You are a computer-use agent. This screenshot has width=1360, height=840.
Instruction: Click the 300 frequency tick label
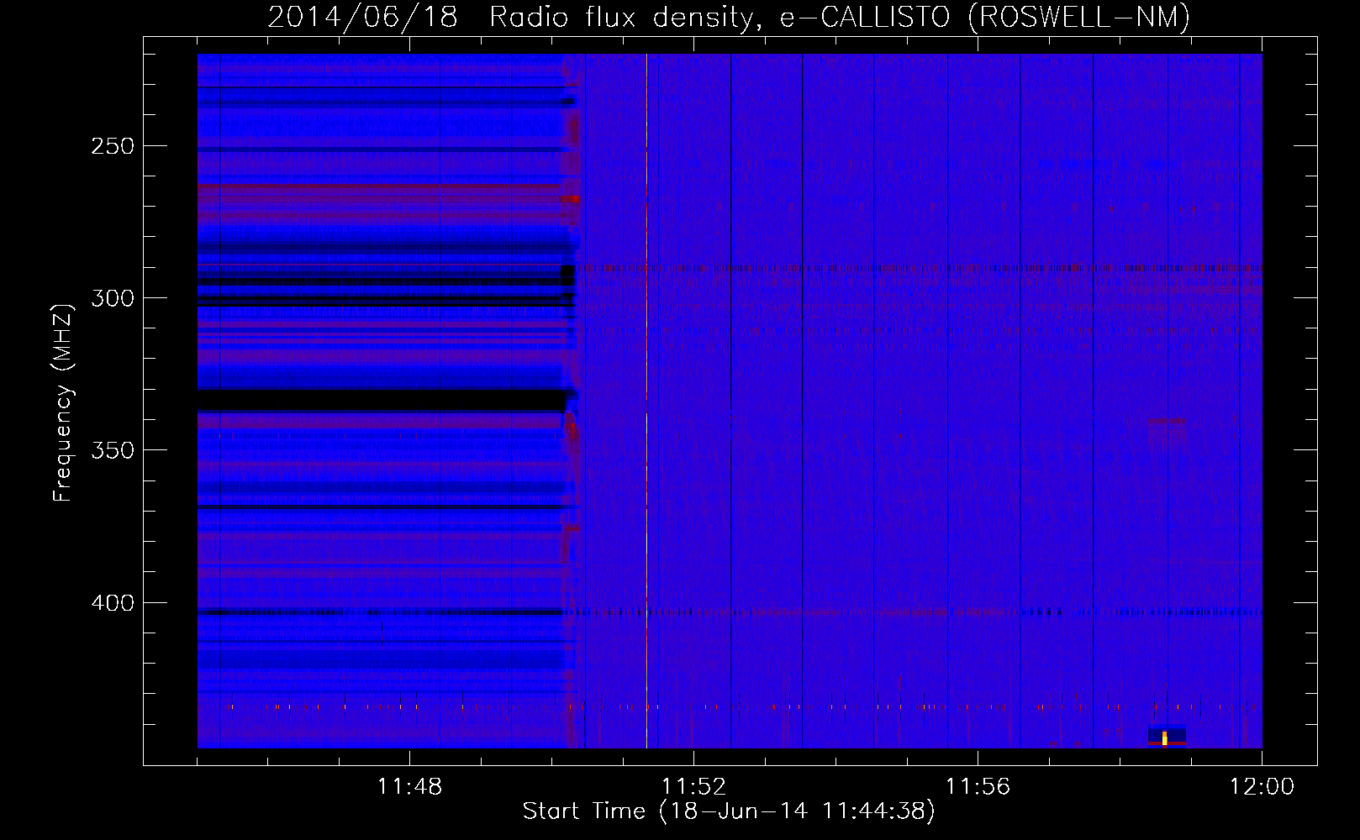click(x=113, y=298)
